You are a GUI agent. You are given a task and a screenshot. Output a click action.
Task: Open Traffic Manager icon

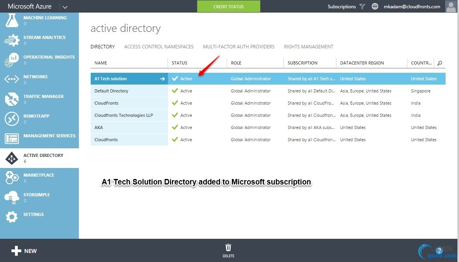tap(11, 99)
